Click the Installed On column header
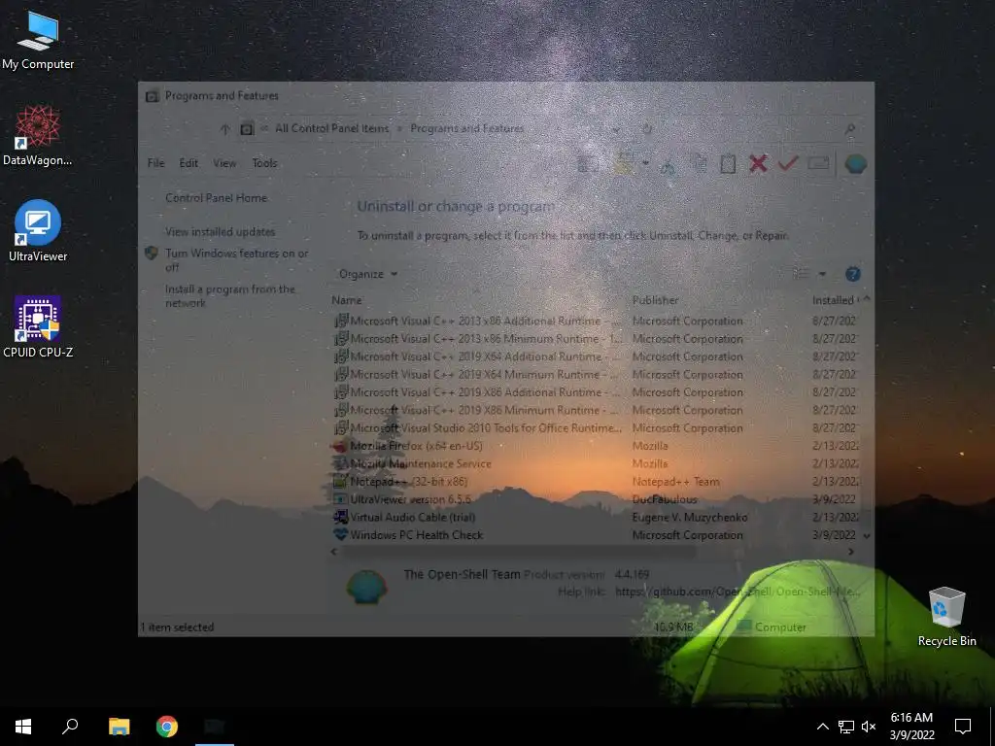Viewport: 995px width, 746px height. point(835,300)
